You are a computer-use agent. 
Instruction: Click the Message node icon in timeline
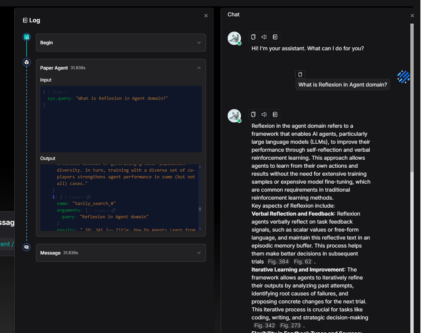(27, 247)
